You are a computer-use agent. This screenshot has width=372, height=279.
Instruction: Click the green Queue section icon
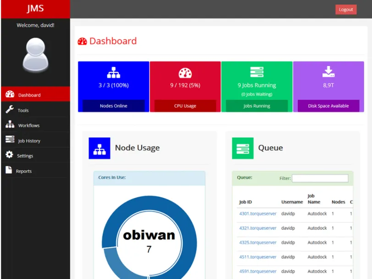(x=243, y=148)
